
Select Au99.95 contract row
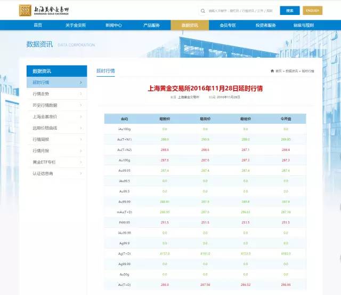click(205, 171)
